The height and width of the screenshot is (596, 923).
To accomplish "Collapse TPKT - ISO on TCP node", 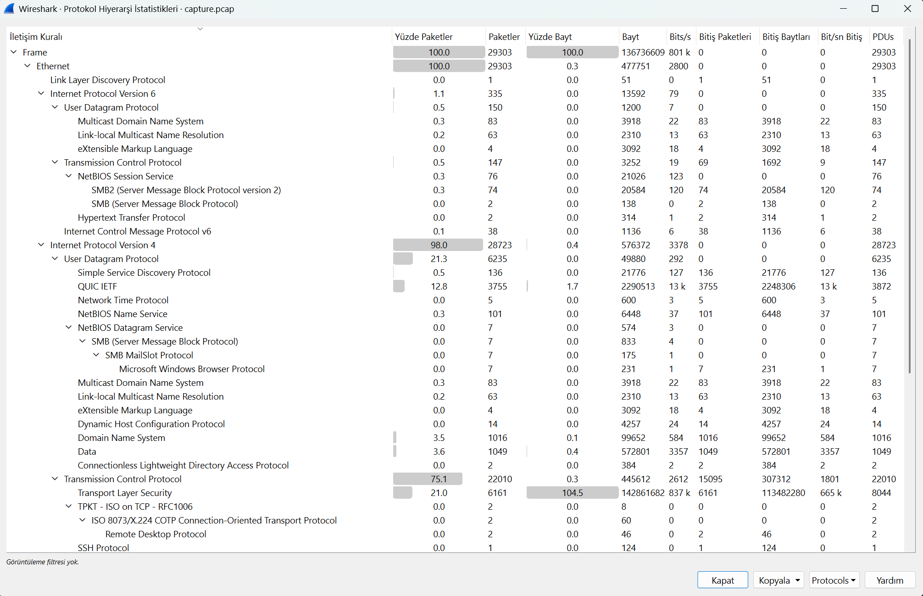I will (x=69, y=507).
